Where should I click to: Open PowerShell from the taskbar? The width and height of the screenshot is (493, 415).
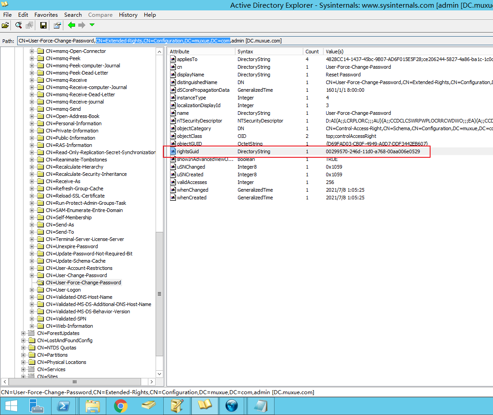point(64,406)
